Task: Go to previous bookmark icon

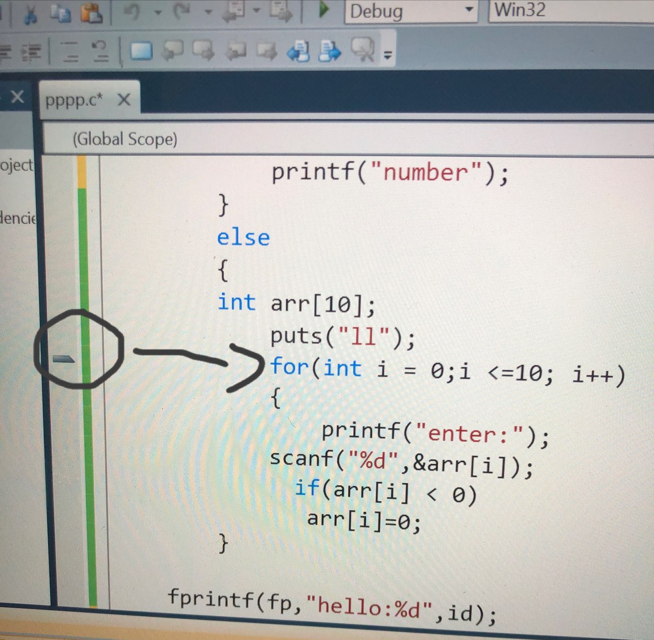Action: coord(173,51)
